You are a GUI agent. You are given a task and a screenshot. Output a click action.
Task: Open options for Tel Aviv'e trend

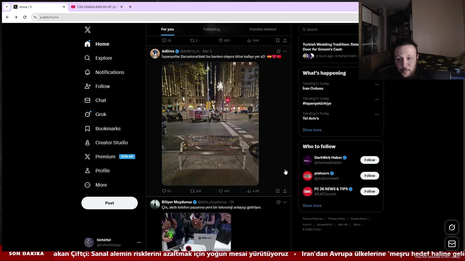coord(377,114)
